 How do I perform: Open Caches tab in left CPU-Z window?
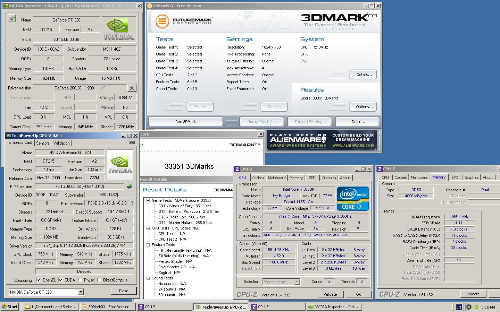point(258,177)
